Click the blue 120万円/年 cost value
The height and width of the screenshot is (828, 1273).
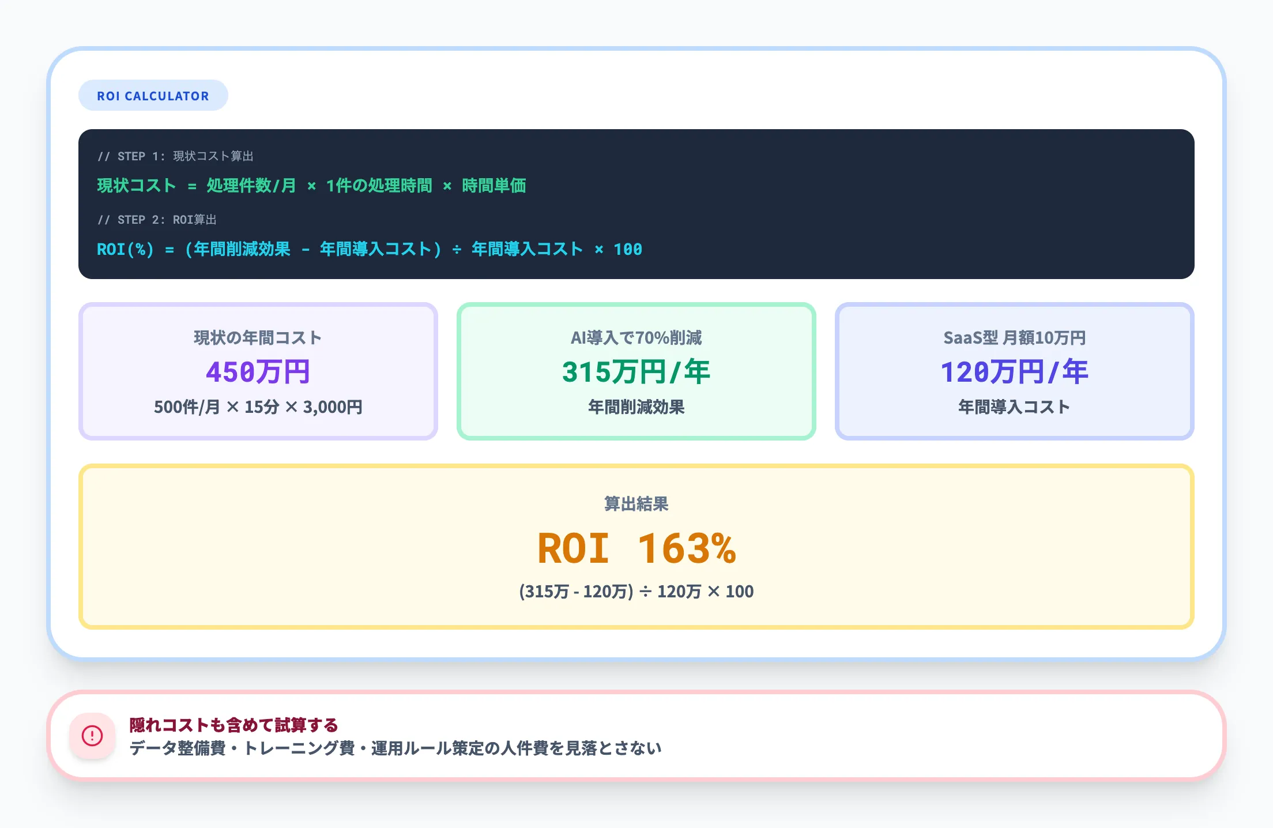tap(1014, 372)
